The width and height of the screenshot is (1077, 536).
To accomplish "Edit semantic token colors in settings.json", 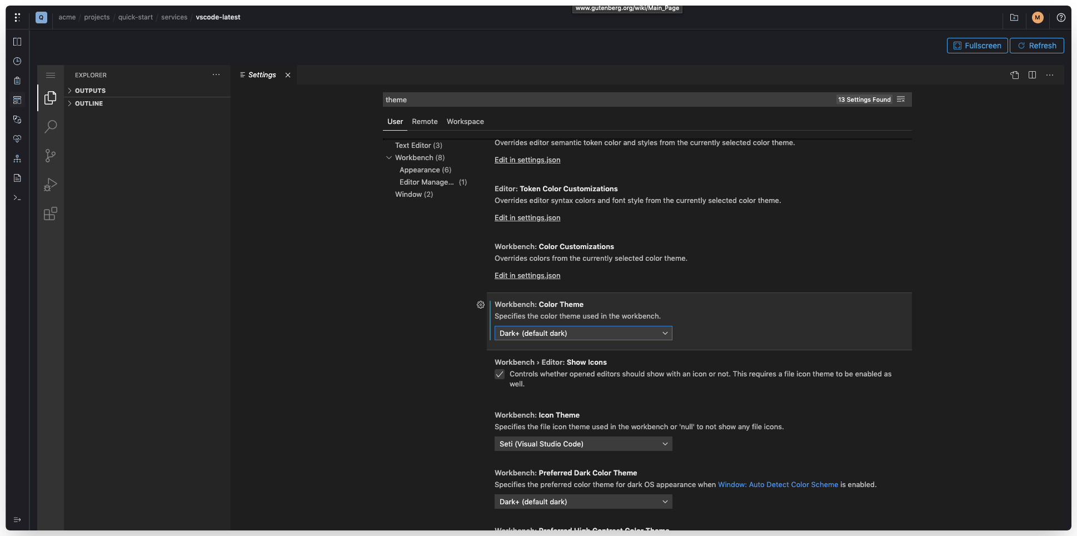I will [x=527, y=160].
